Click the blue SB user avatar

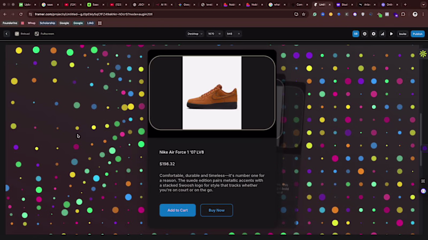(x=355, y=34)
